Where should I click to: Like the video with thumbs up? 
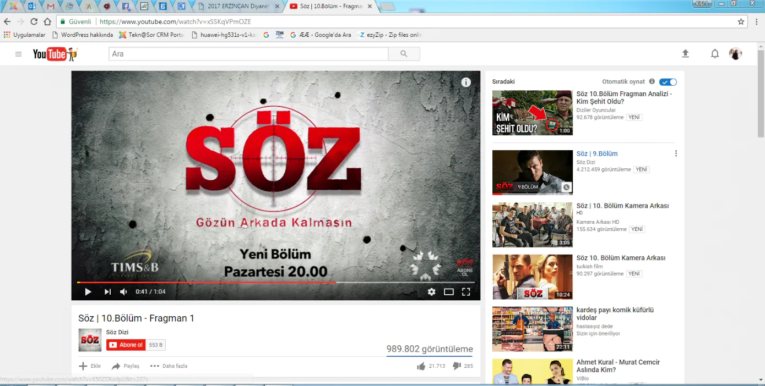tap(421, 366)
